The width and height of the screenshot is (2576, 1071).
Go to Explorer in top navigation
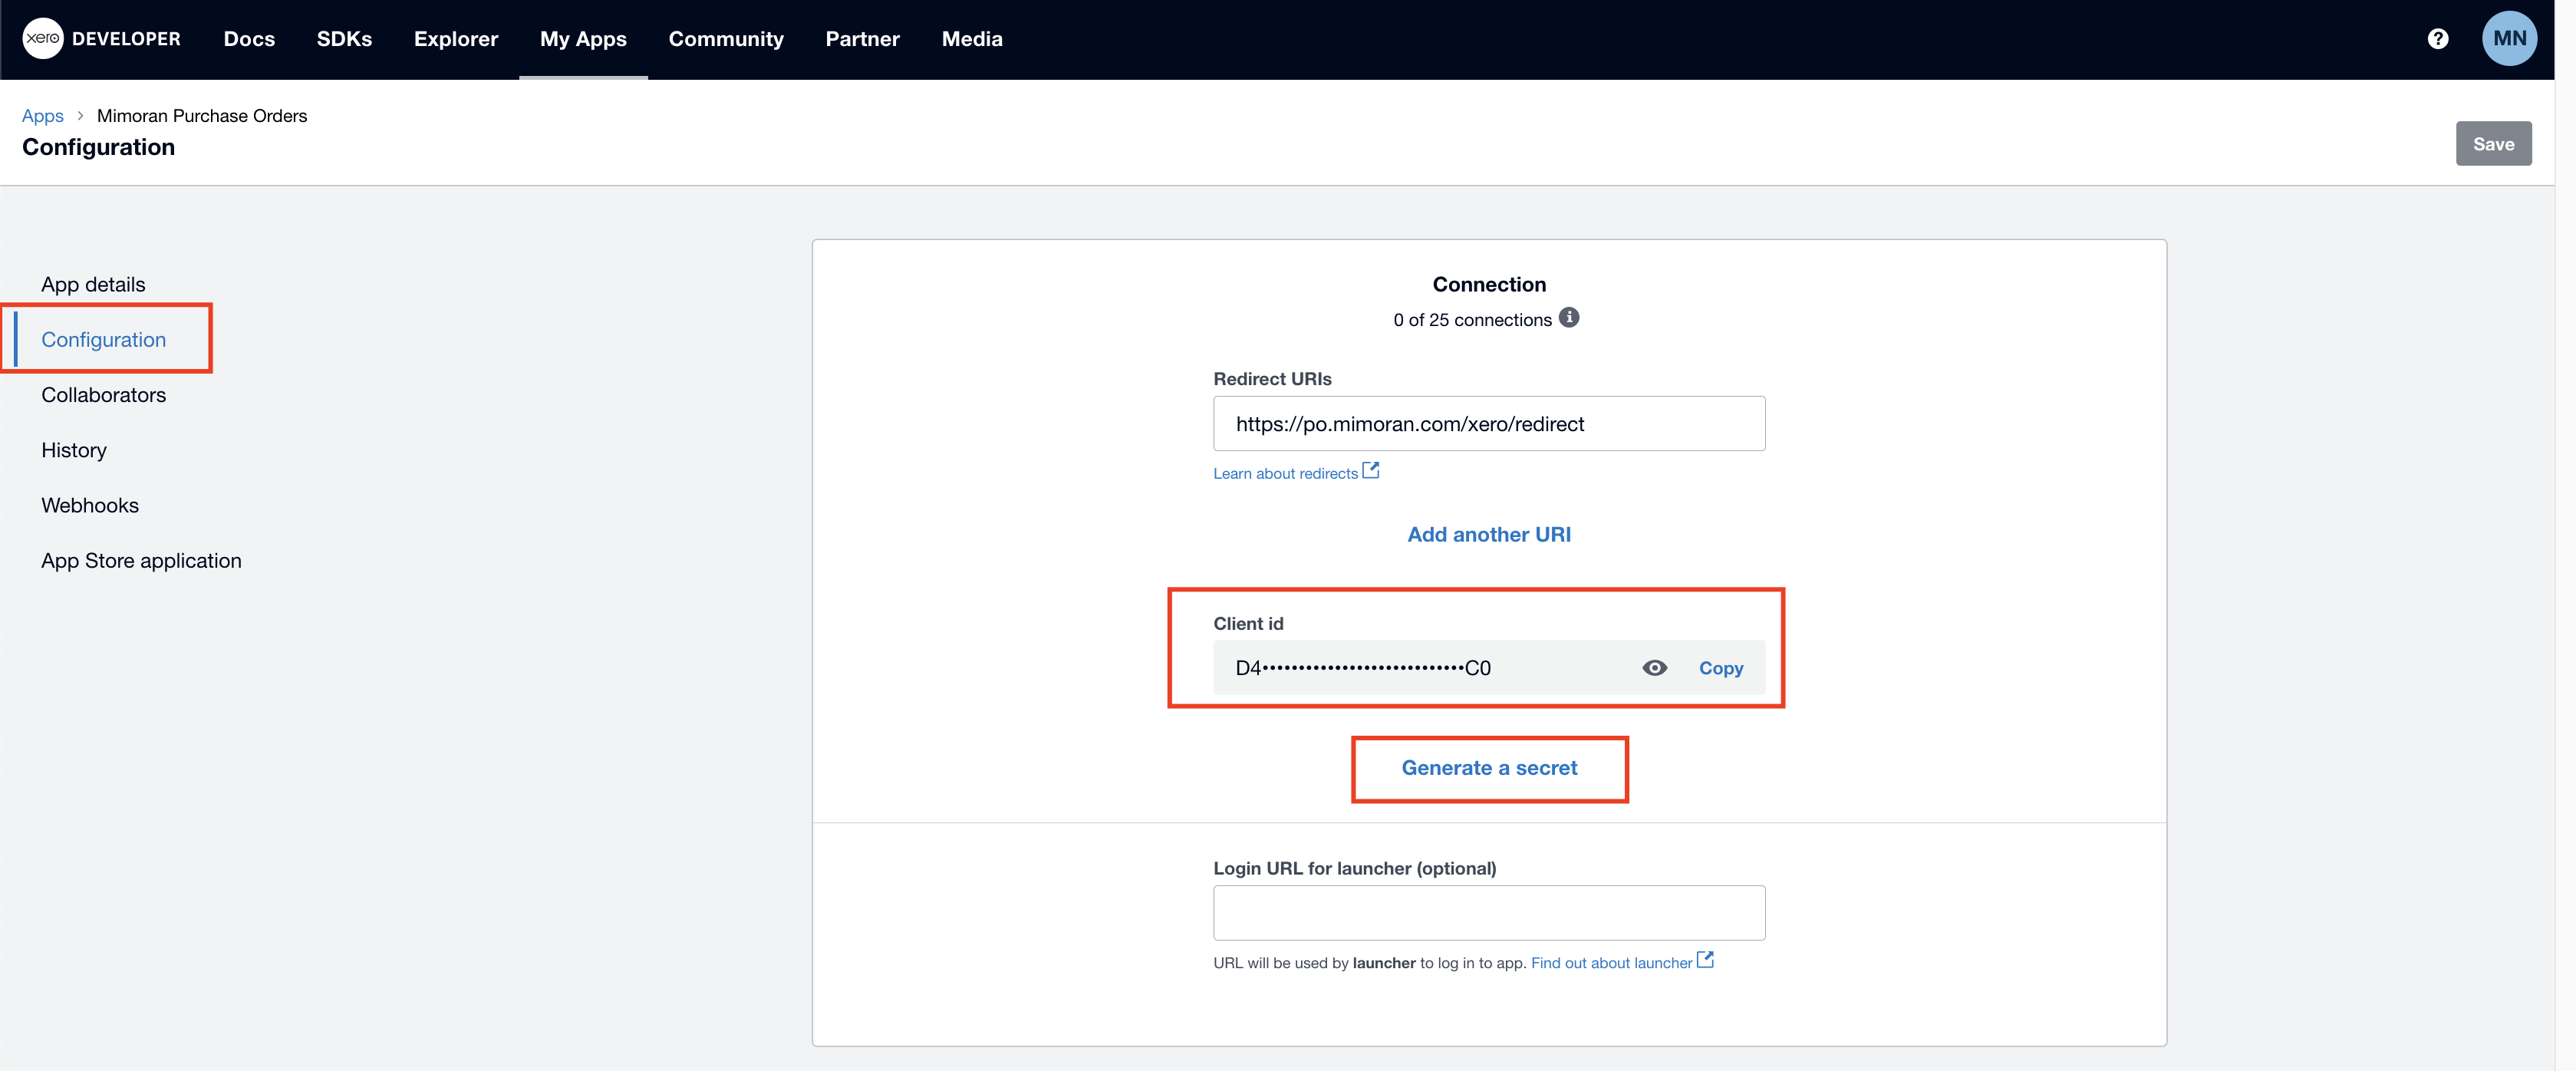(456, 39)
